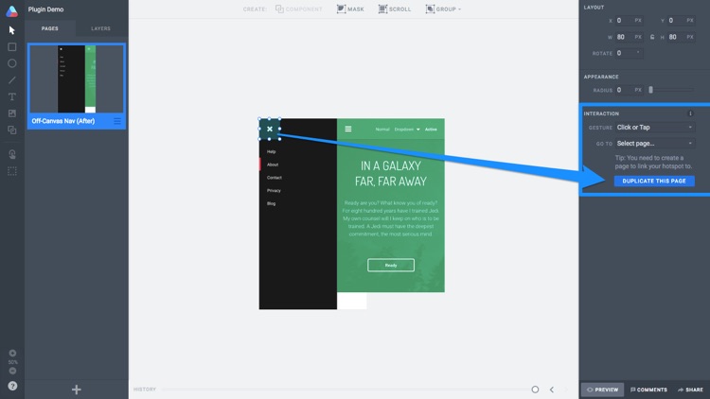The width and height of the screenshot is (710, 399).
Task: Click the History timeline bar
Action: (346, 389)
